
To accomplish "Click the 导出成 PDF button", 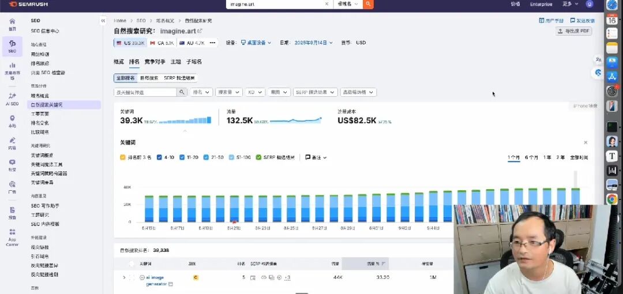I will [574, 31].
